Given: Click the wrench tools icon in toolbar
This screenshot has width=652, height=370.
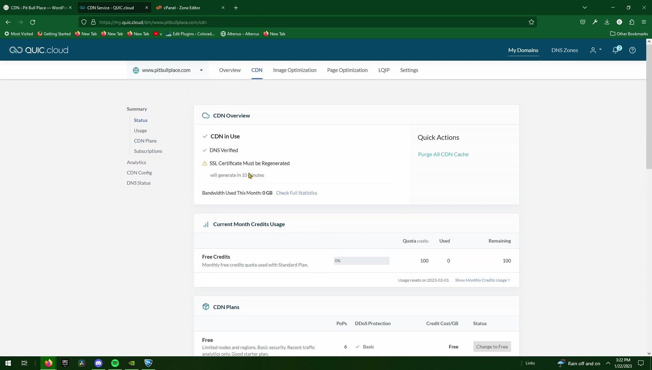Looking at the screenshot, I should click(x=595, y=22).
